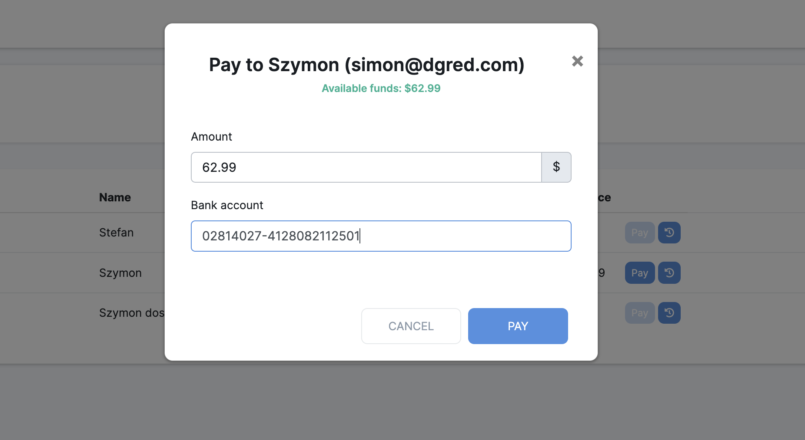The width and height of the screenshot is (805, 440).
Task: Click the Pay button in Stefan's row
Action: tap(639, 233)
